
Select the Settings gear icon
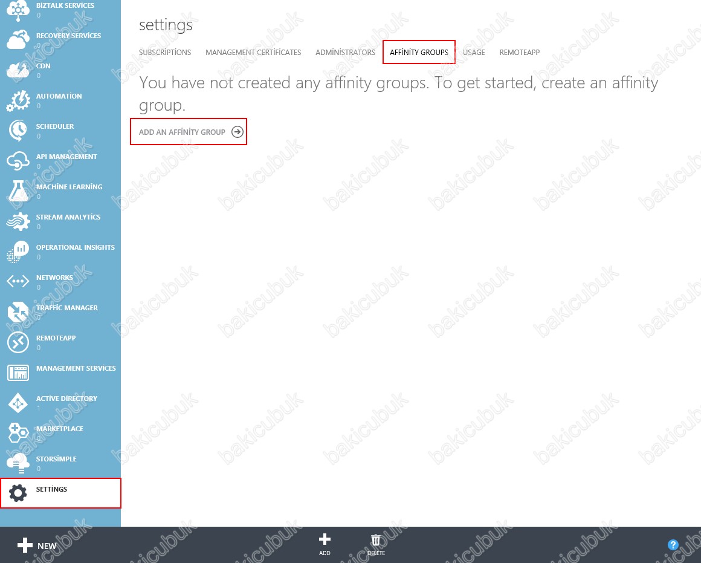click(18, 493)
